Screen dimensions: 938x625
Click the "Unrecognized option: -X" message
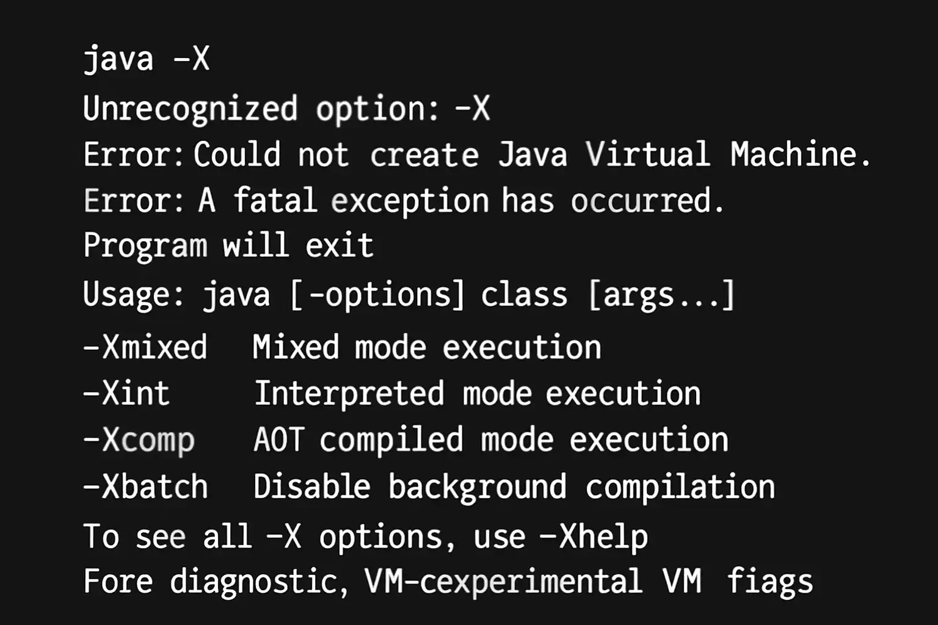coord(286,109)
